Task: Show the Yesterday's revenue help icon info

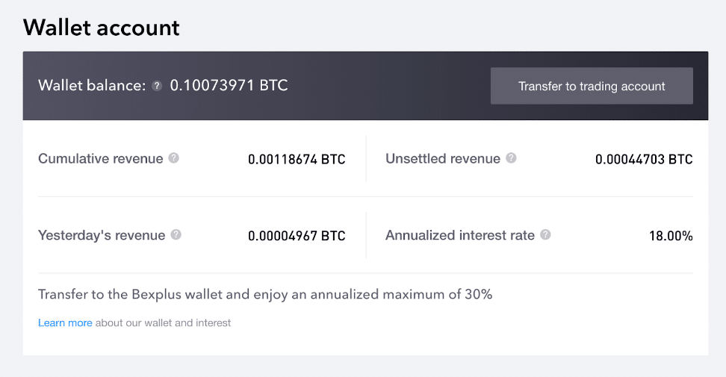Action: click(x=176, y=235)
